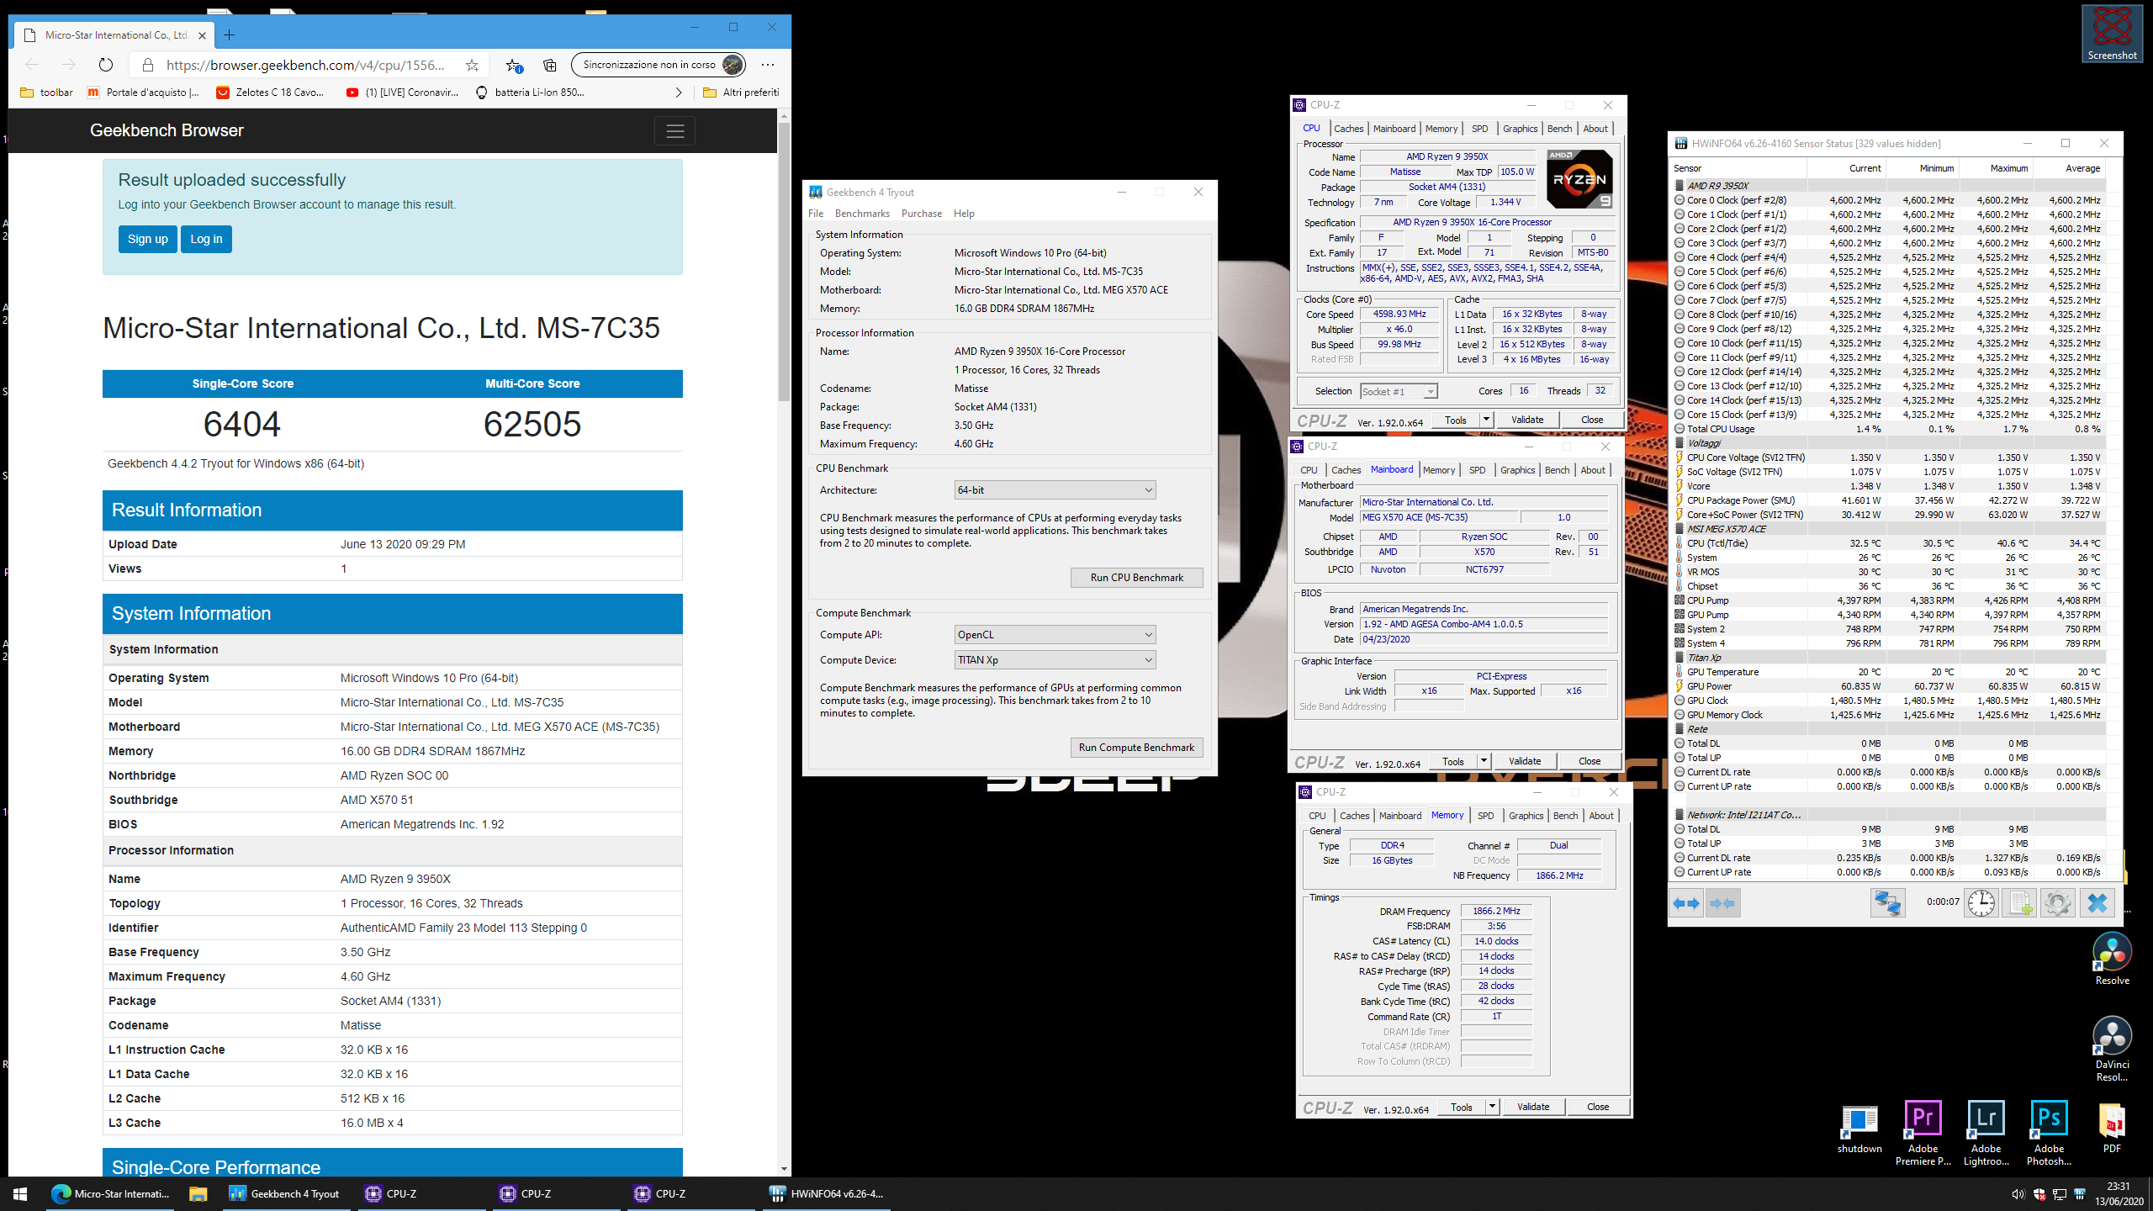This screenshot has width=2153, height=1211.
Task: Click the Screenshot desktop icon
Action: (2112, 33)
